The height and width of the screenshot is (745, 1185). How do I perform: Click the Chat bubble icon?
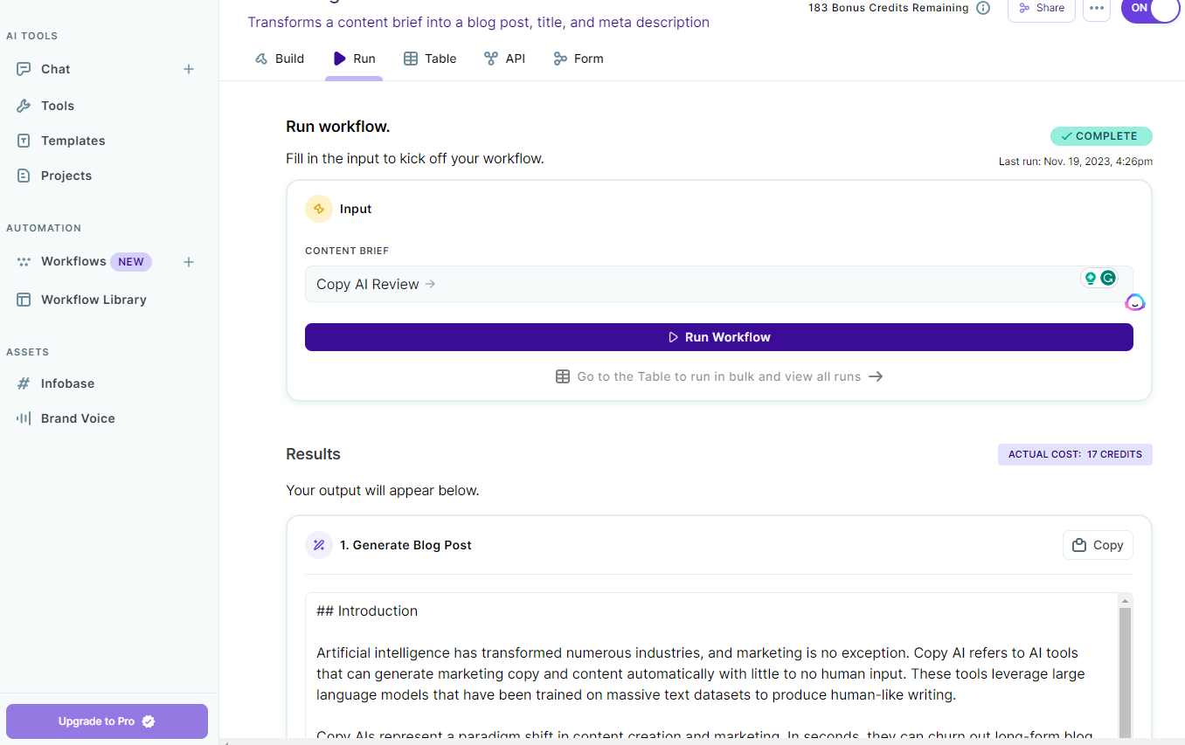click(24, 69)
